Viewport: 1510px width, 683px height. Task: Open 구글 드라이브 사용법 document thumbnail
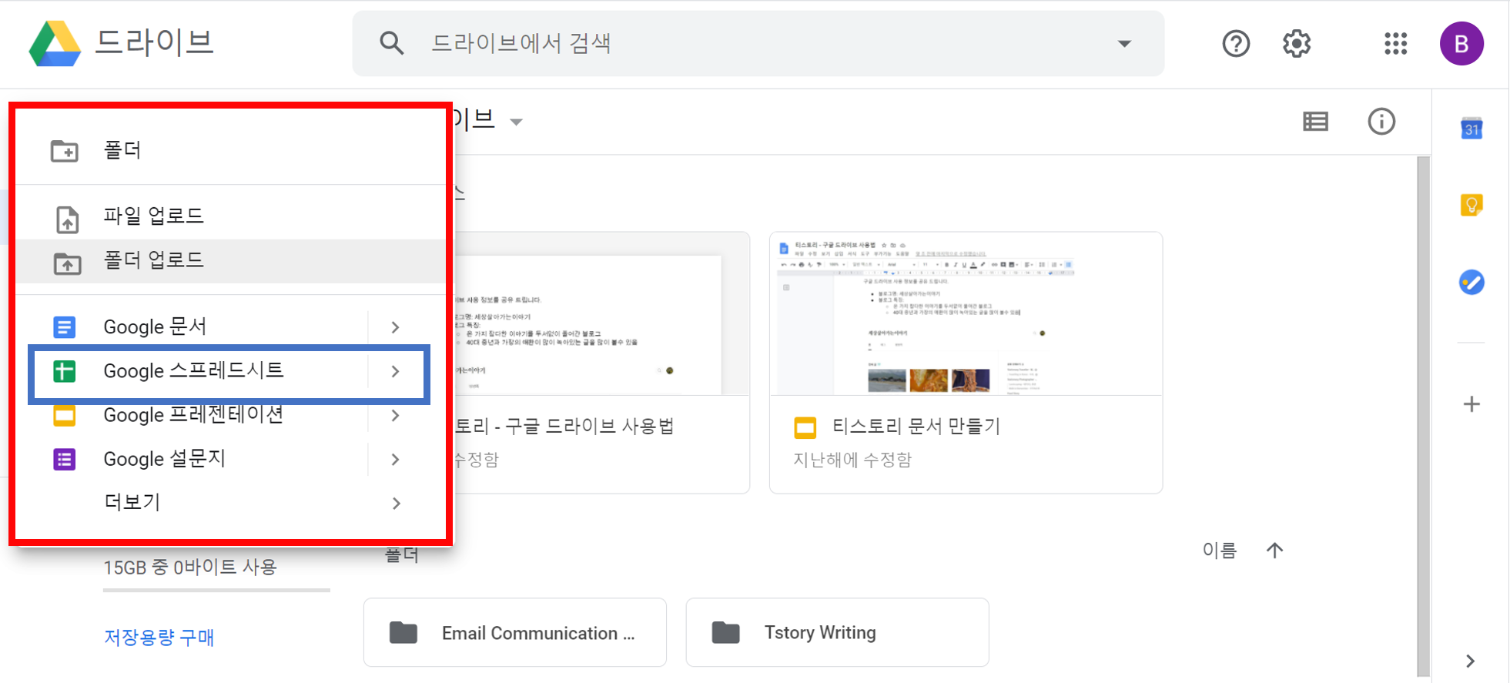601,314
